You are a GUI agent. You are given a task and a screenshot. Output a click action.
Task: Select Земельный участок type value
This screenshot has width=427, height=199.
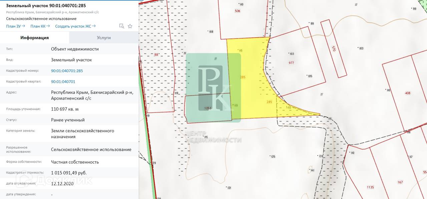coord(71,60)
